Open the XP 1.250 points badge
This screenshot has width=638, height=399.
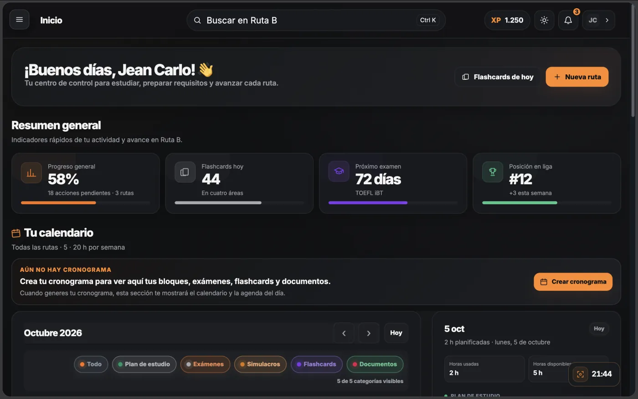(x=507, y=20)
